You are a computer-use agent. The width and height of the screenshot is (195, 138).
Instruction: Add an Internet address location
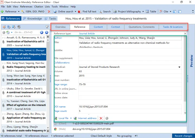85,118
